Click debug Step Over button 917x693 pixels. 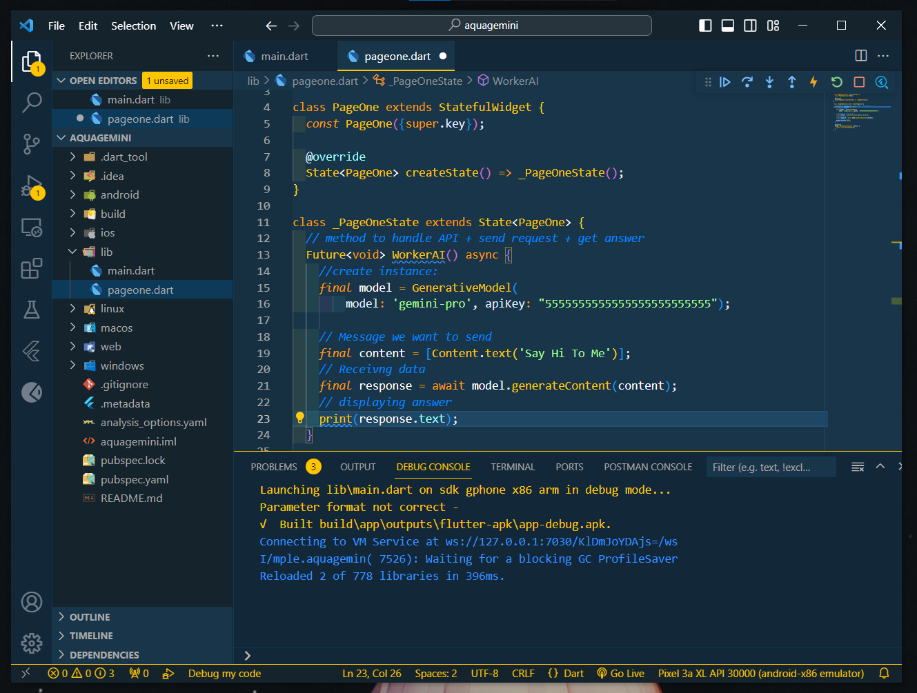point(747,82)
